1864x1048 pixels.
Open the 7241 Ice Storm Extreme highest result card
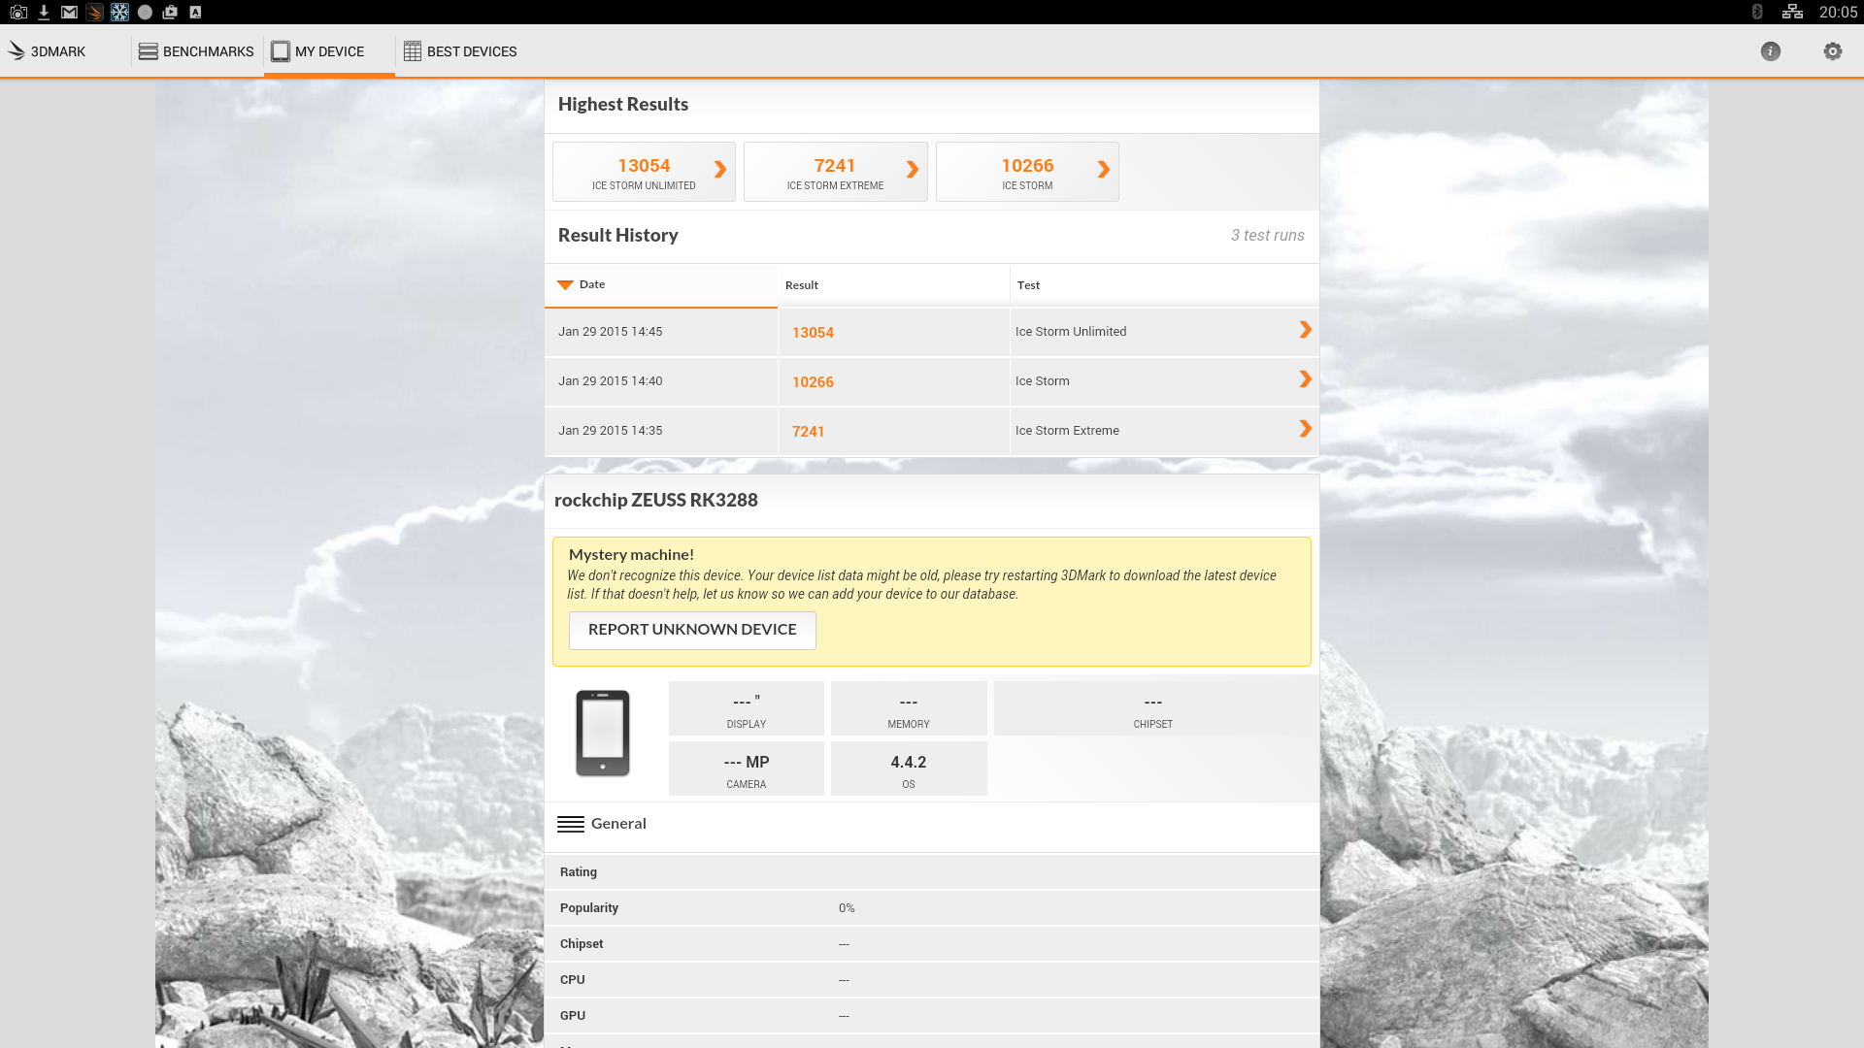click(x=835, y=172)
